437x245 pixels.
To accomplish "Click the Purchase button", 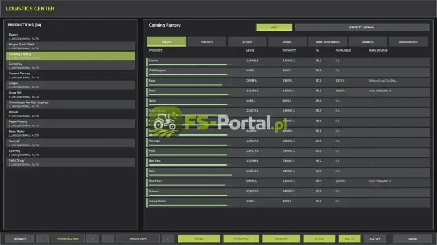I will [x=241, y=239].
